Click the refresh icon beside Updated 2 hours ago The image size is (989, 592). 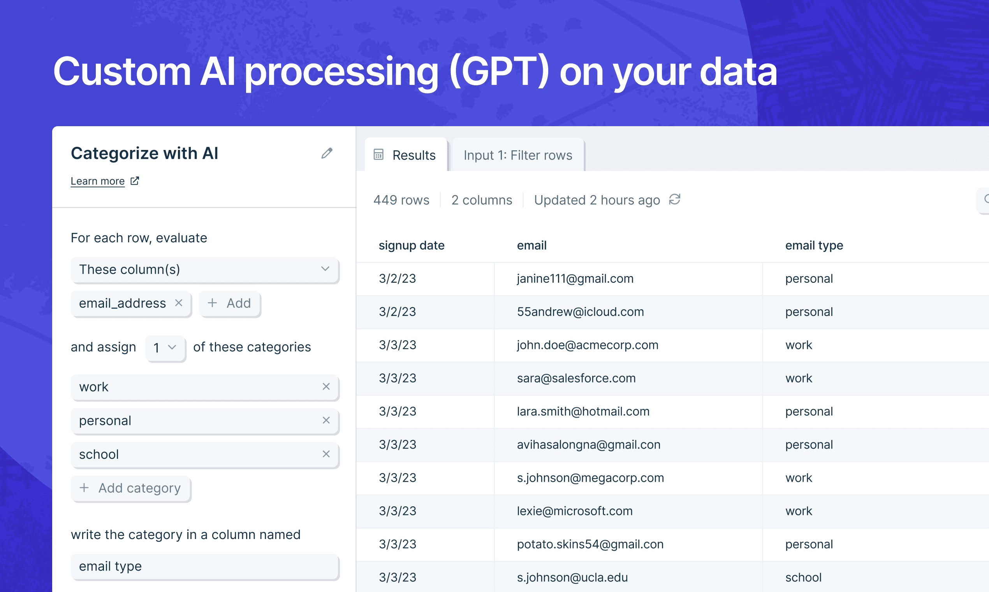[x=674, y=199]
